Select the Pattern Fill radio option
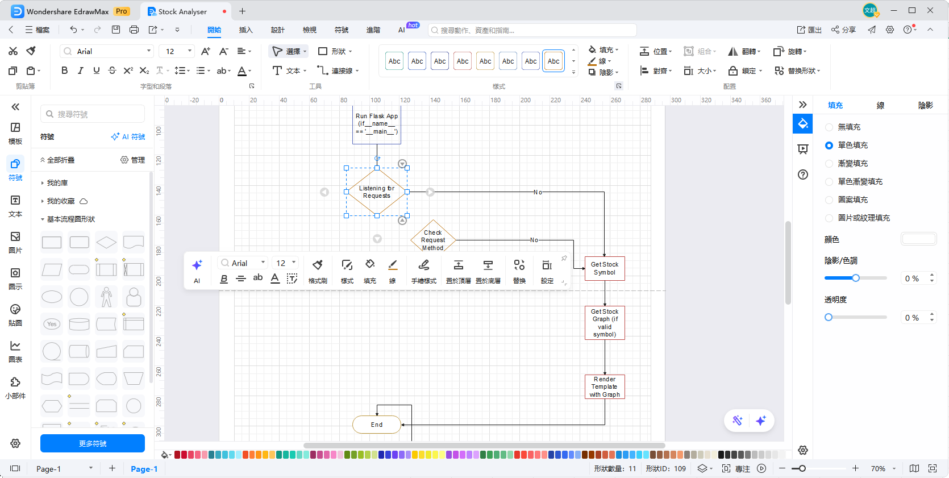 829,200
